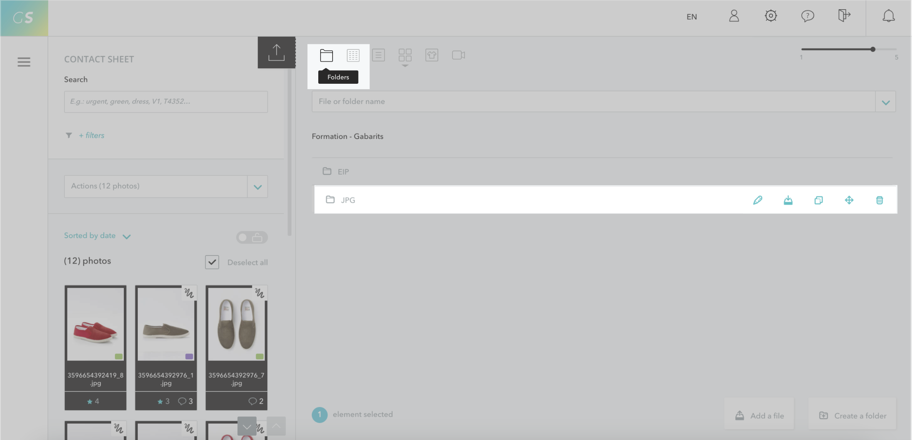The height and width of the screenshot is (440, 912).
Task: Click the thumbnail size slider handle
Action: click(x=873, y=49)
